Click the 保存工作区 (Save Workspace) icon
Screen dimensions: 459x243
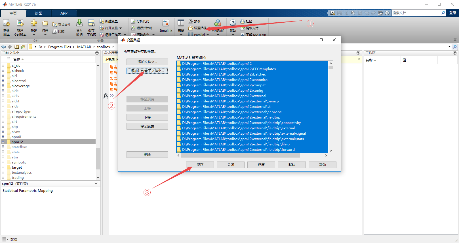click(x=91, y=23)
